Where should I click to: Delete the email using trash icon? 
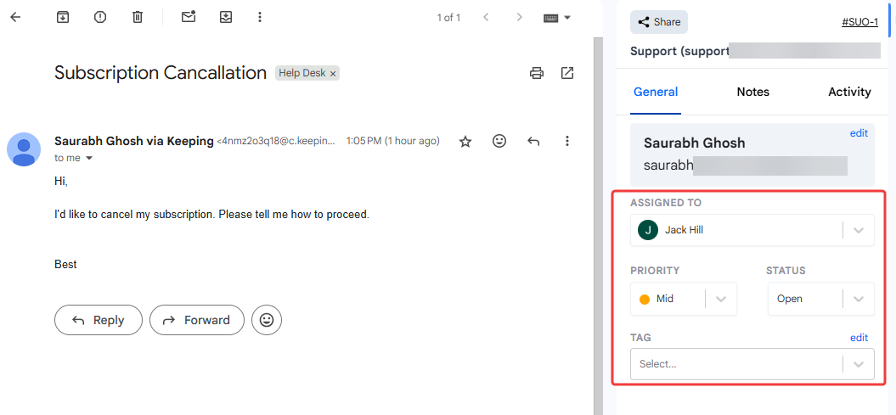138,17
